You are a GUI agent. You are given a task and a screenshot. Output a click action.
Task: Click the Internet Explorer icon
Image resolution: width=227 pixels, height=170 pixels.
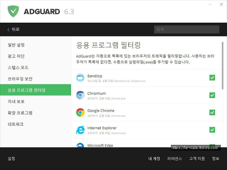(x=80, y=130)
